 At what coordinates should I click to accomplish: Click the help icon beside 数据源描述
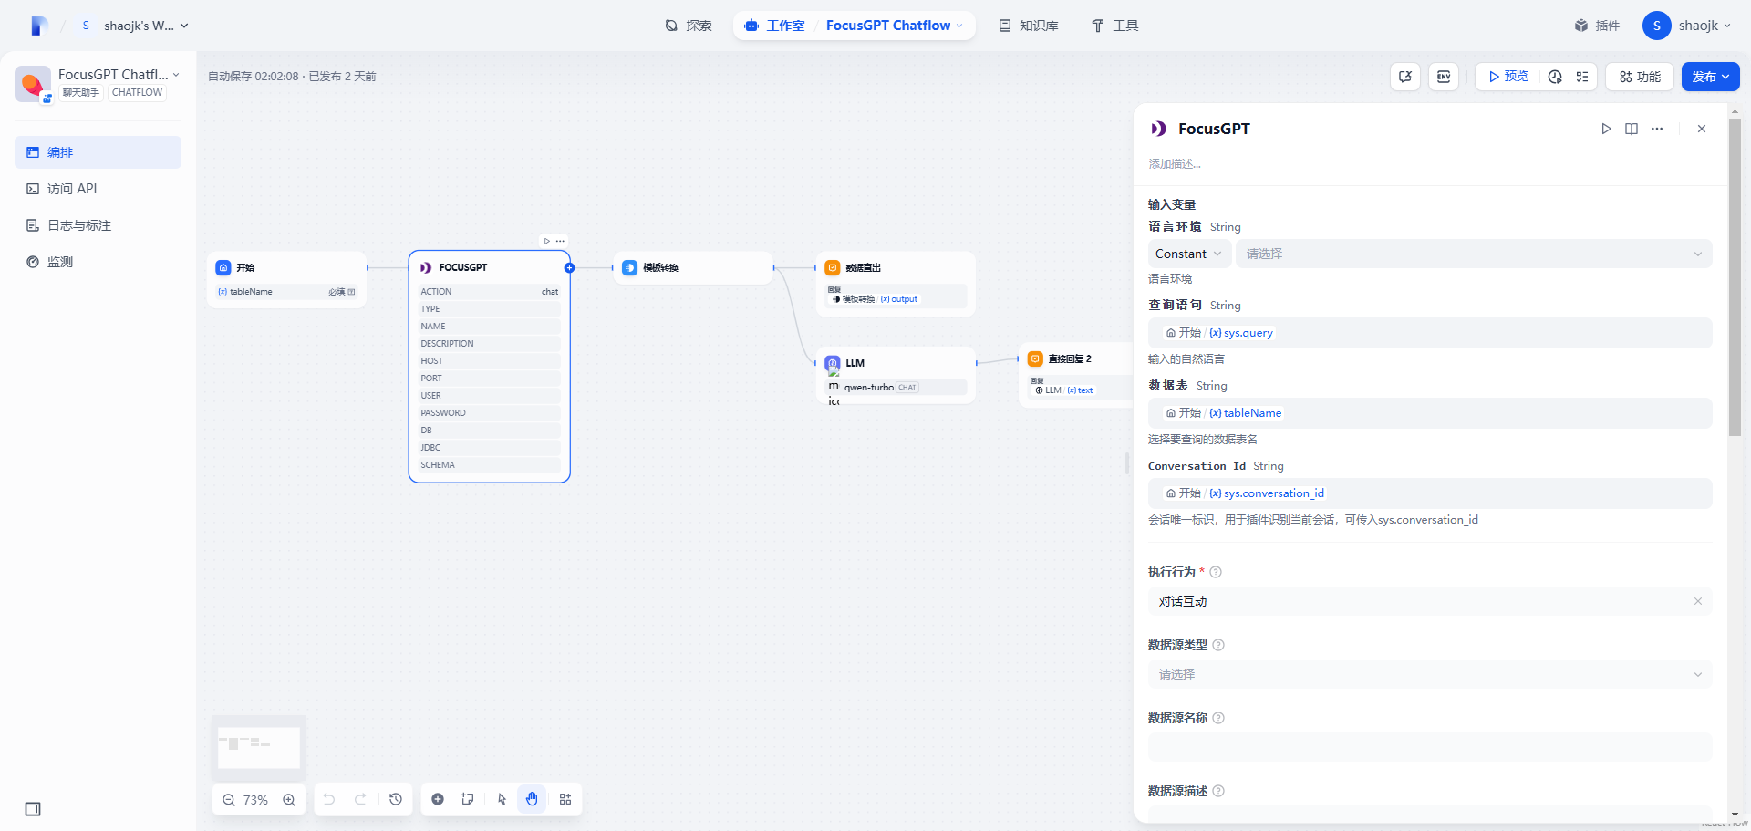click(1218, 791)
